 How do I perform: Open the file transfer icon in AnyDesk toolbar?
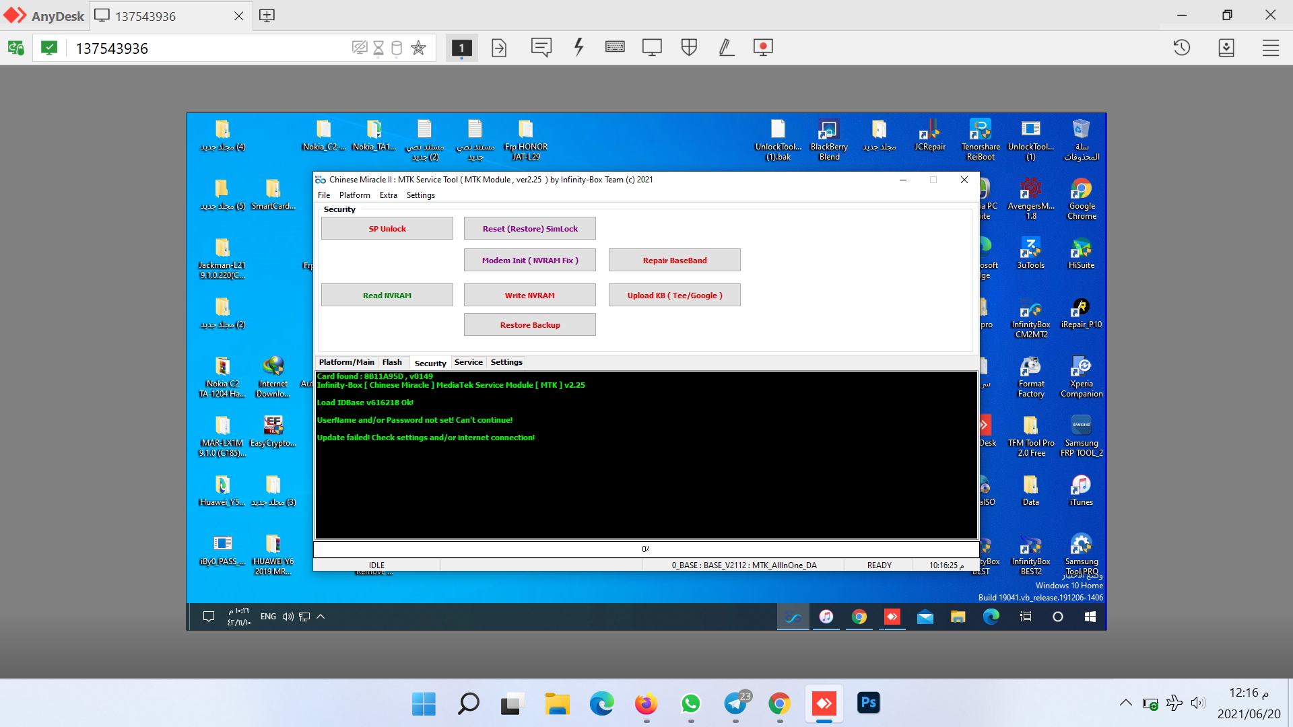coord(498,47)
